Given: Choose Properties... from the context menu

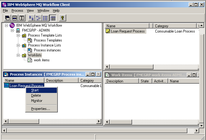Looking at the screenshot, I should pyautogui.click(x=41, y=109).
